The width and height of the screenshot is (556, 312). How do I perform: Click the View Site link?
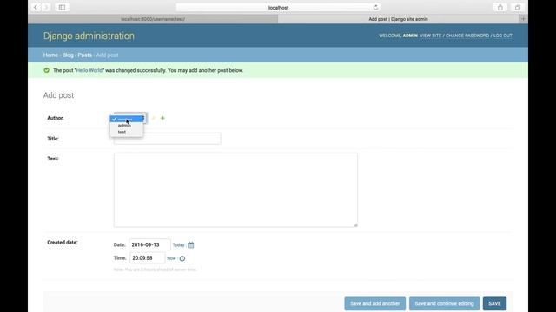pos(431,36)
